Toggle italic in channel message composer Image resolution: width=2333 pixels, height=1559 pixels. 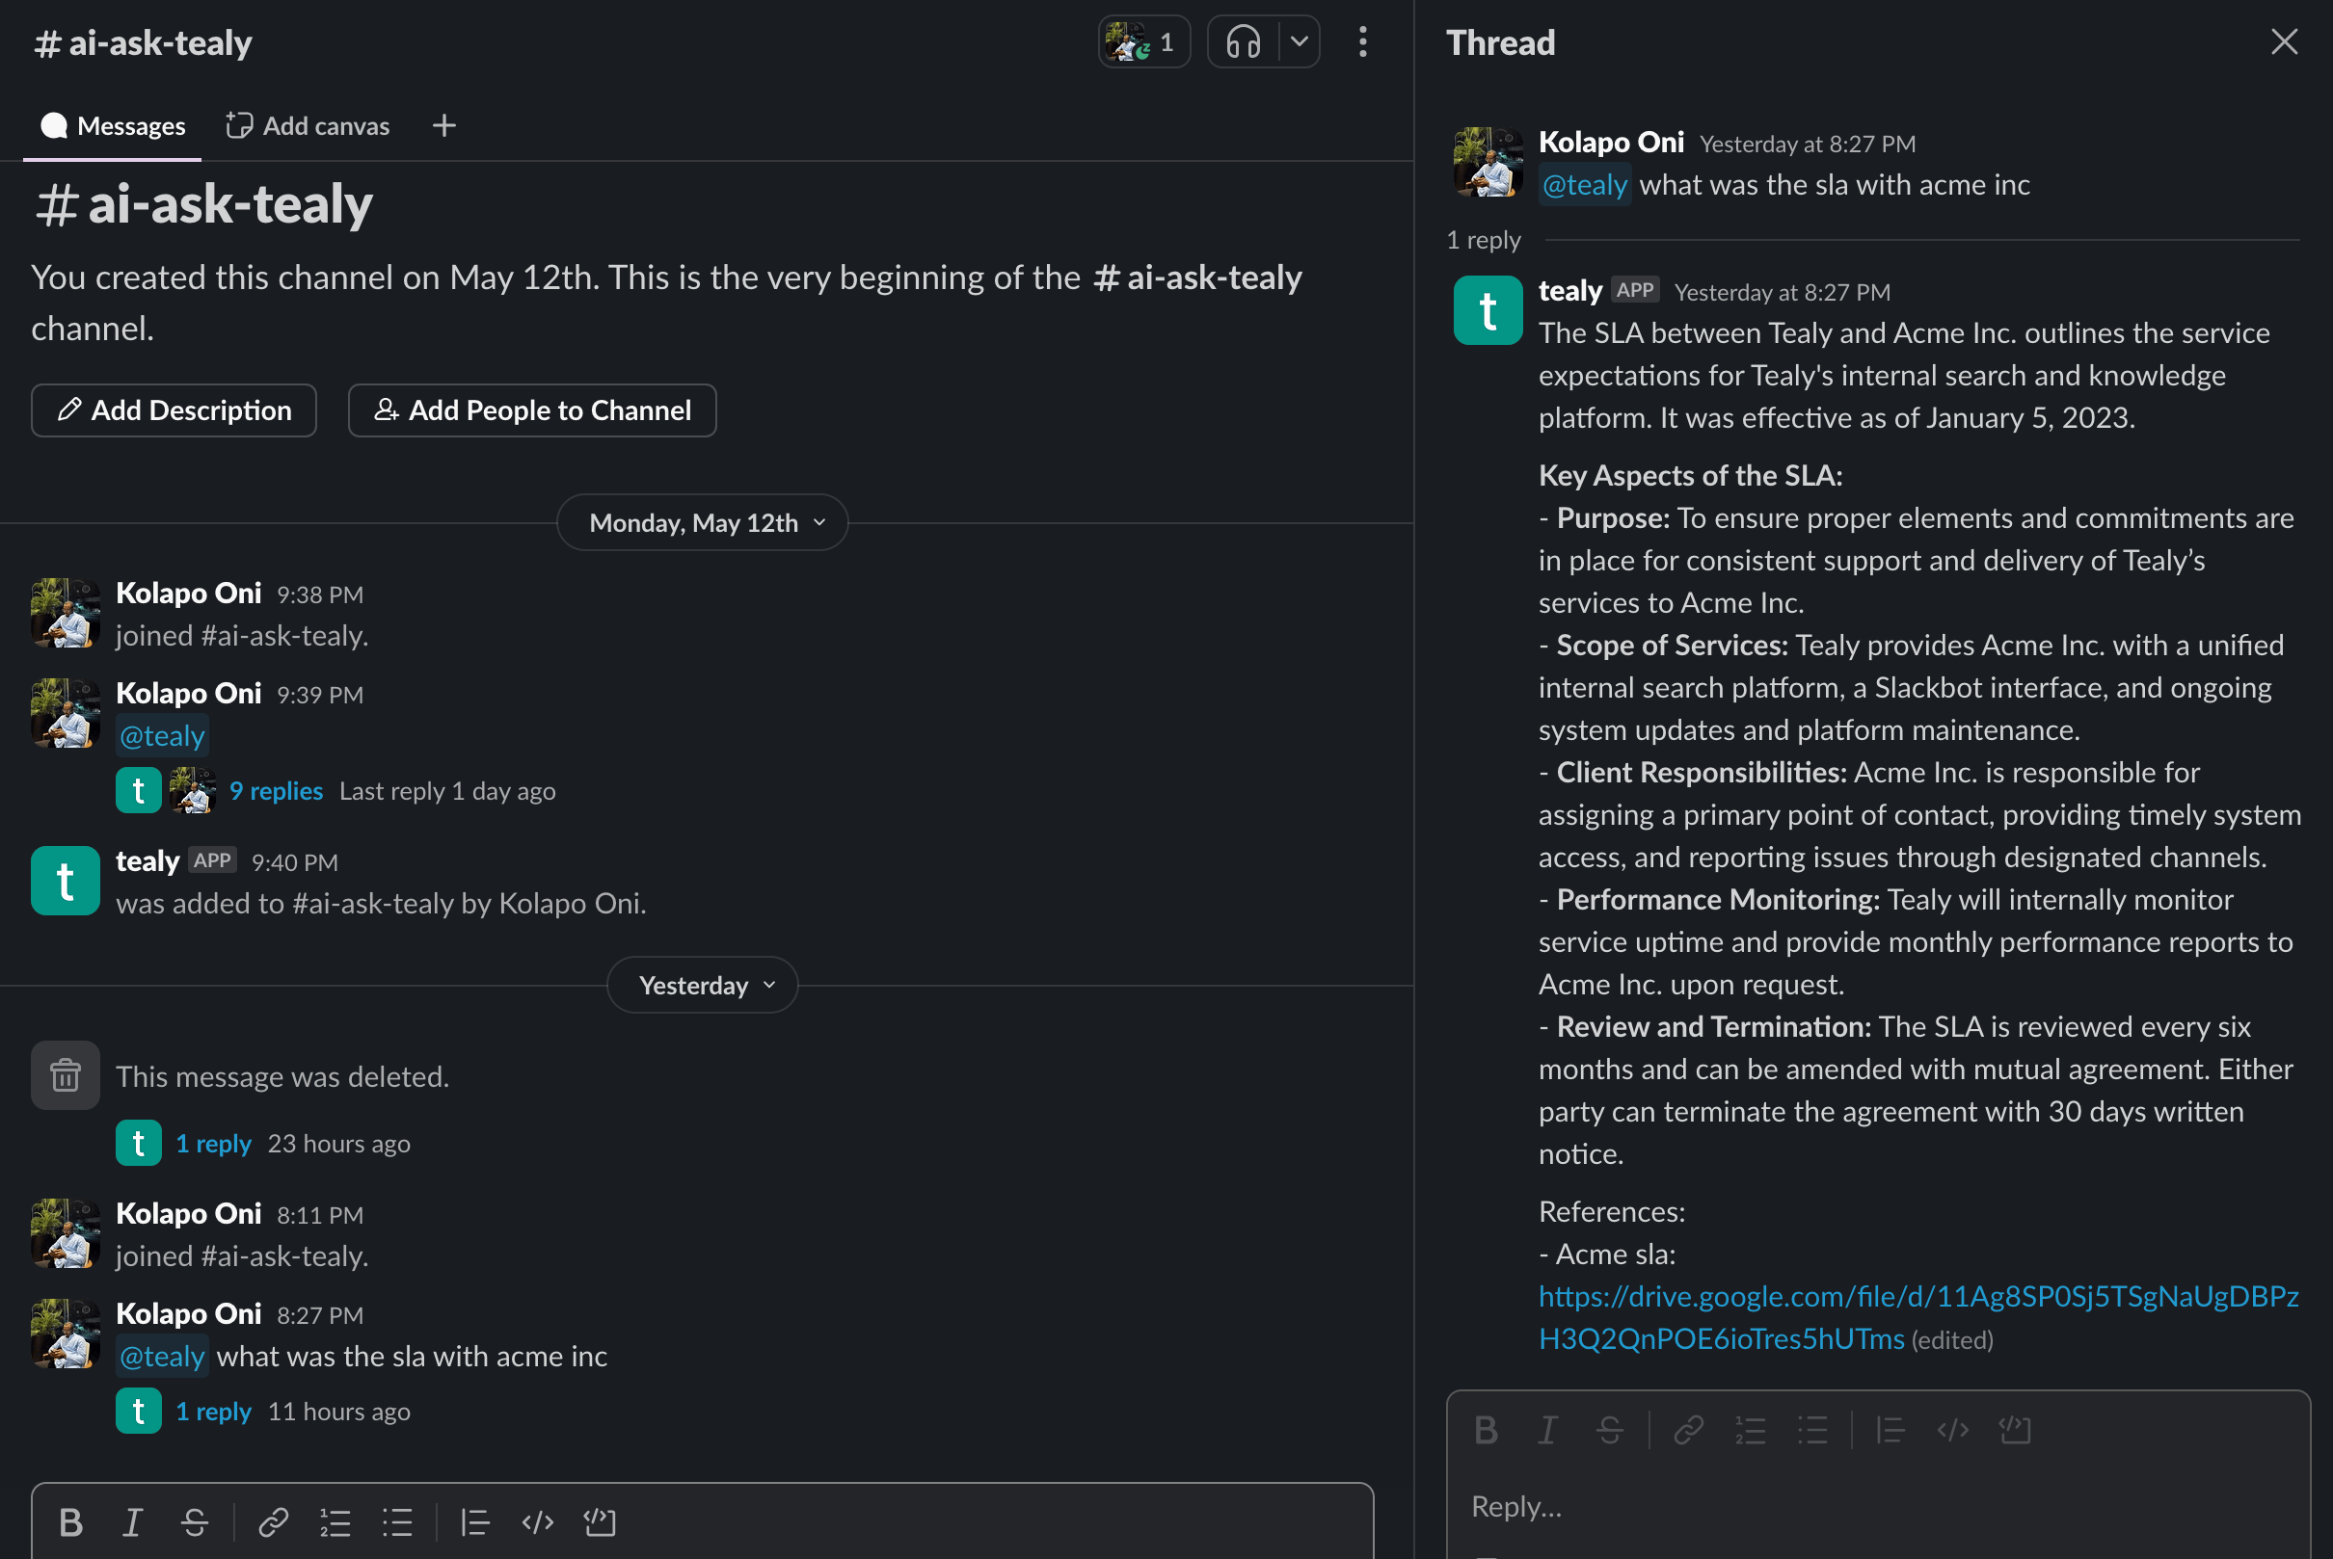pos(132,1522)
